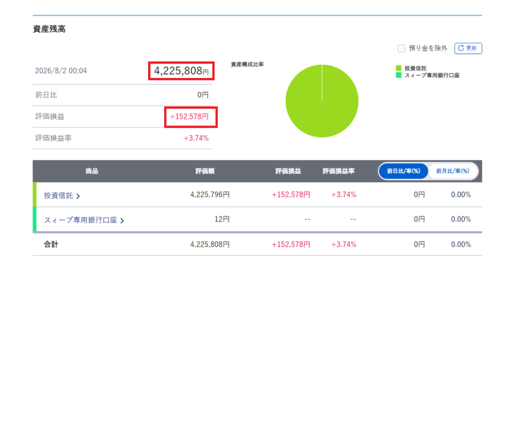This screenshot has height=427, width=525.
Task: Click the 資産構成比率 chart title
Action: pyautogui.click(x=248, y=64)
